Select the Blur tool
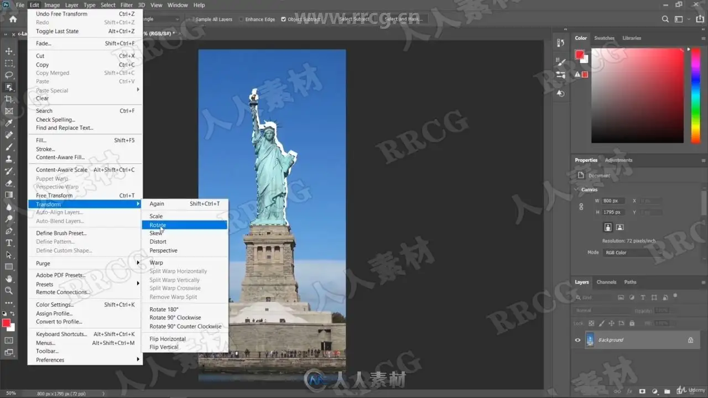Viewport: 708px width, 398px height. (x=9, y=207)
